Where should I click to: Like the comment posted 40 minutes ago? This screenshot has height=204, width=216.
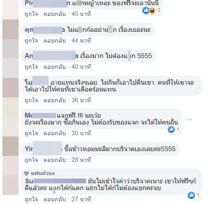point(31,67)
